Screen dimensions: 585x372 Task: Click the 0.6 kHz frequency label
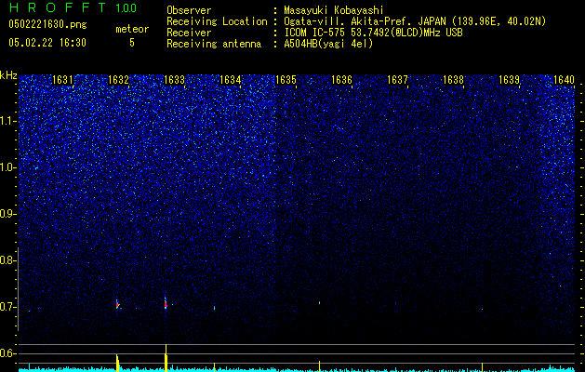(7, 353)
